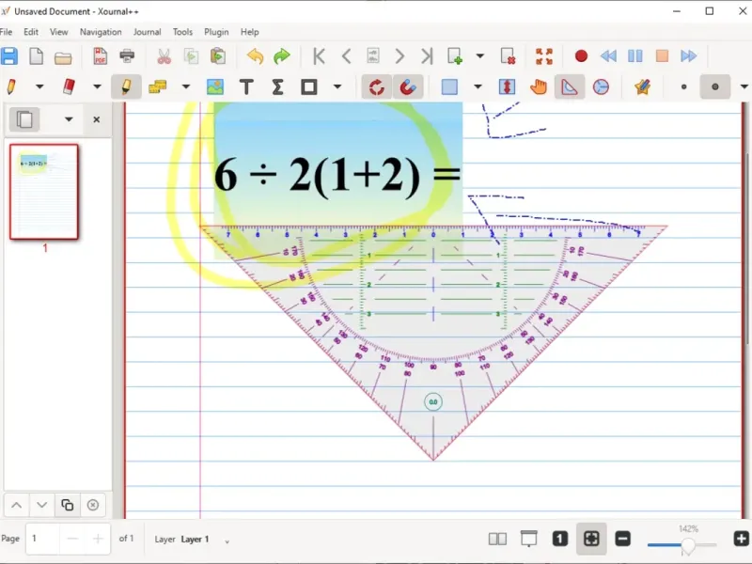Open the View menu
This screenshot has height=564, width=752.
tap(59, 32)
